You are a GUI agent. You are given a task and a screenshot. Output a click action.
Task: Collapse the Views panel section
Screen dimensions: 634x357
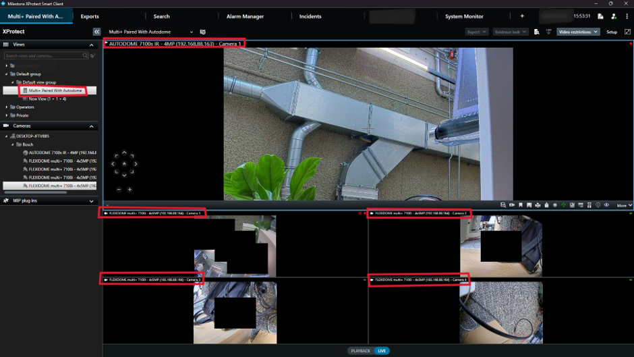[x=91, y=45]
